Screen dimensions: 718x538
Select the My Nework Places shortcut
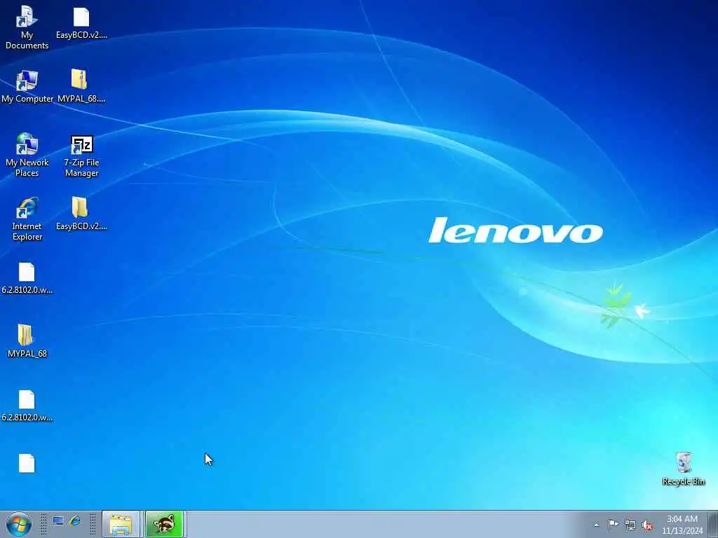(27, 155)
